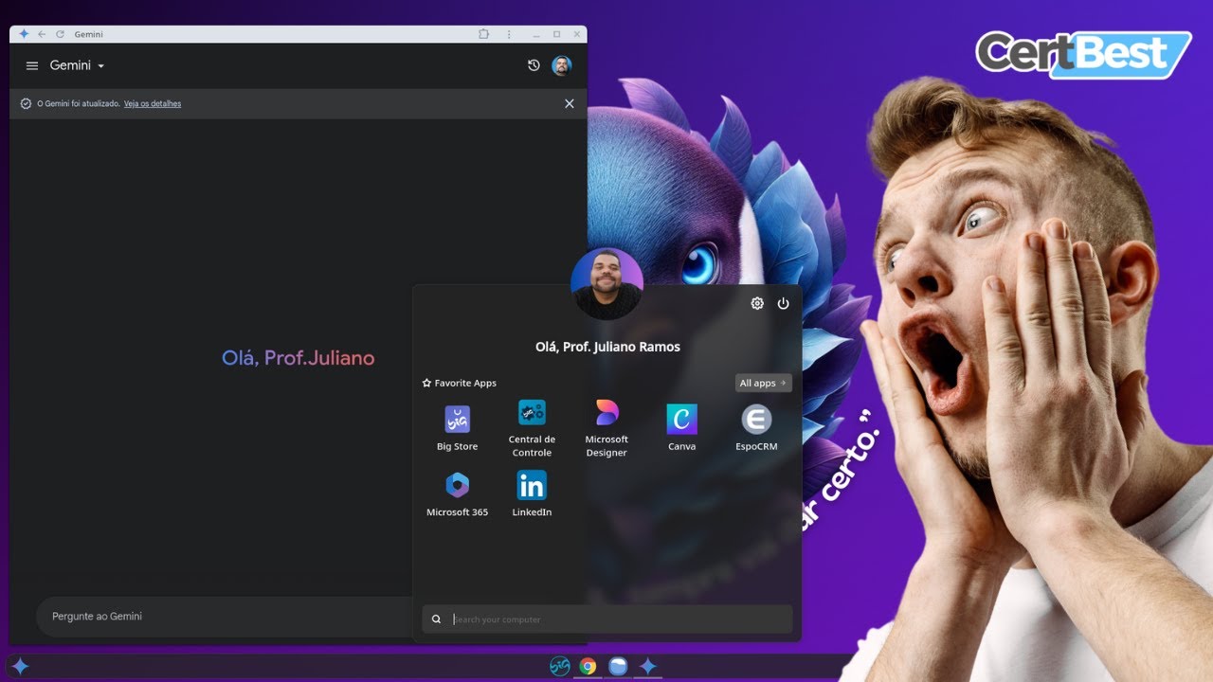Image resolution: width=1213 pixels, height=682 pixels.
Task: Switch to Gemini app in taskbar center
Action: coord(647,667)
